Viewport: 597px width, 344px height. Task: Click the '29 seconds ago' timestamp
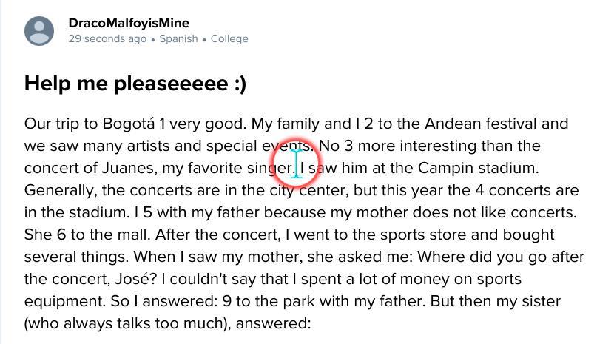tap(107, 38)
